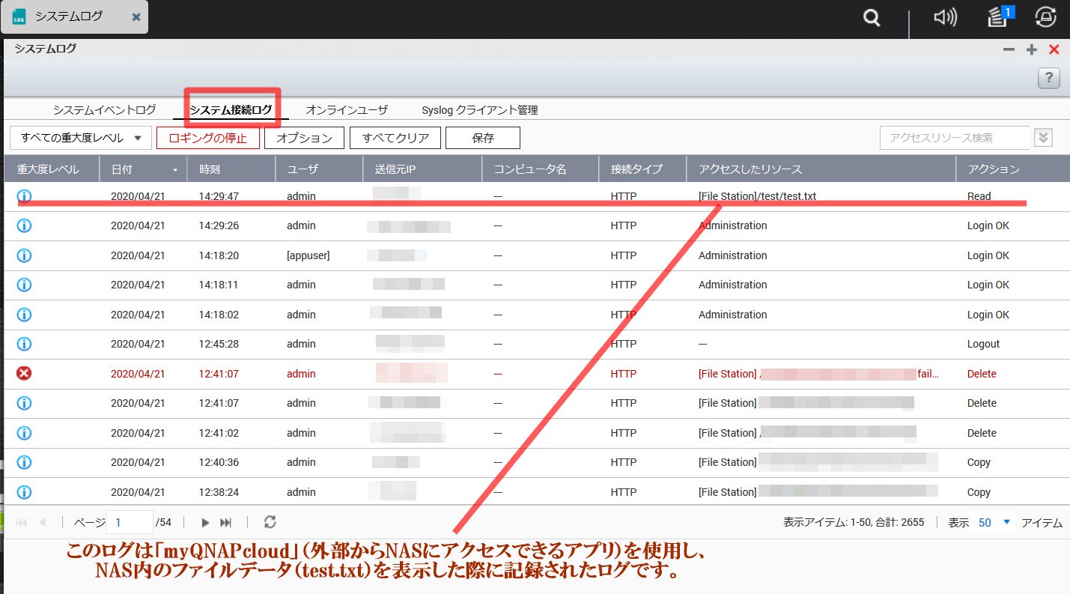Expand the advanced search arrow button
This screenshot has height=594, width=1070.
(1043, 138)
